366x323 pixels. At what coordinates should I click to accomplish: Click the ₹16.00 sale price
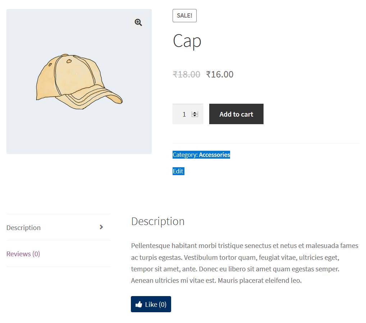tap(220, 75)
